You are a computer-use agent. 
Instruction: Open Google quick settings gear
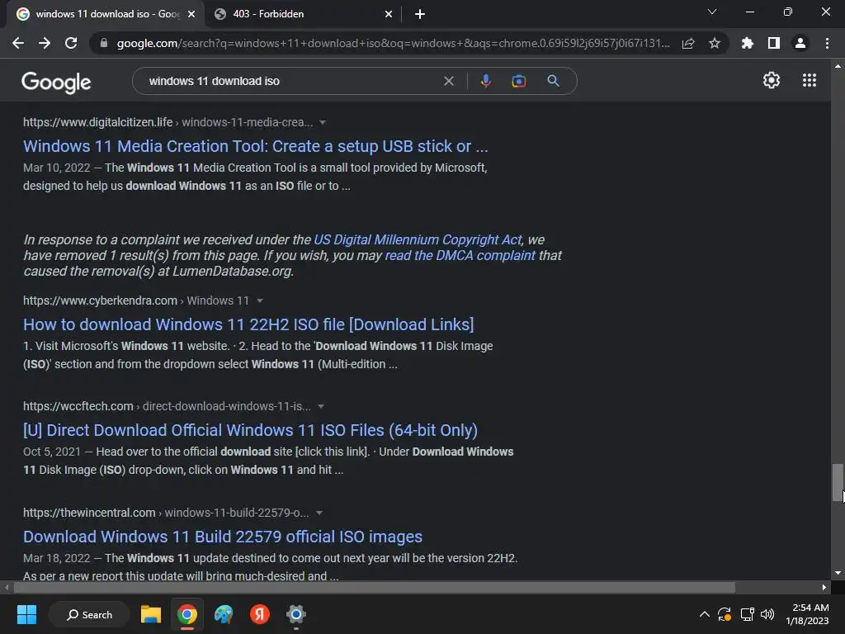(772, 80)
